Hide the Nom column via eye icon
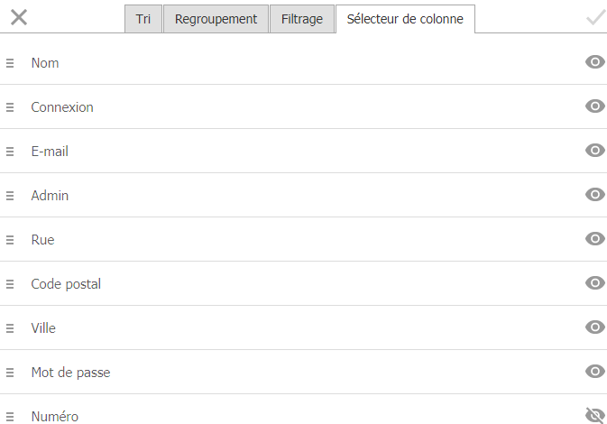607x424 pixels. click(595, 62)
